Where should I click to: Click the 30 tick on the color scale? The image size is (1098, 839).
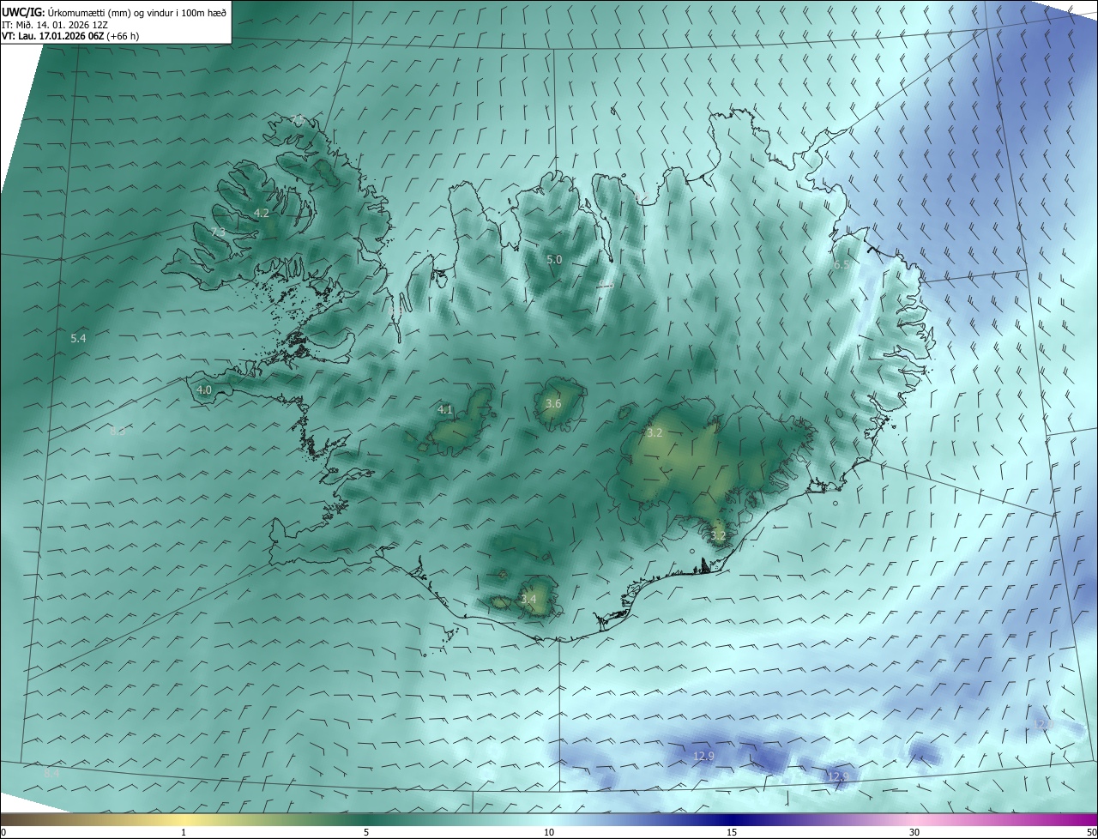914,832
